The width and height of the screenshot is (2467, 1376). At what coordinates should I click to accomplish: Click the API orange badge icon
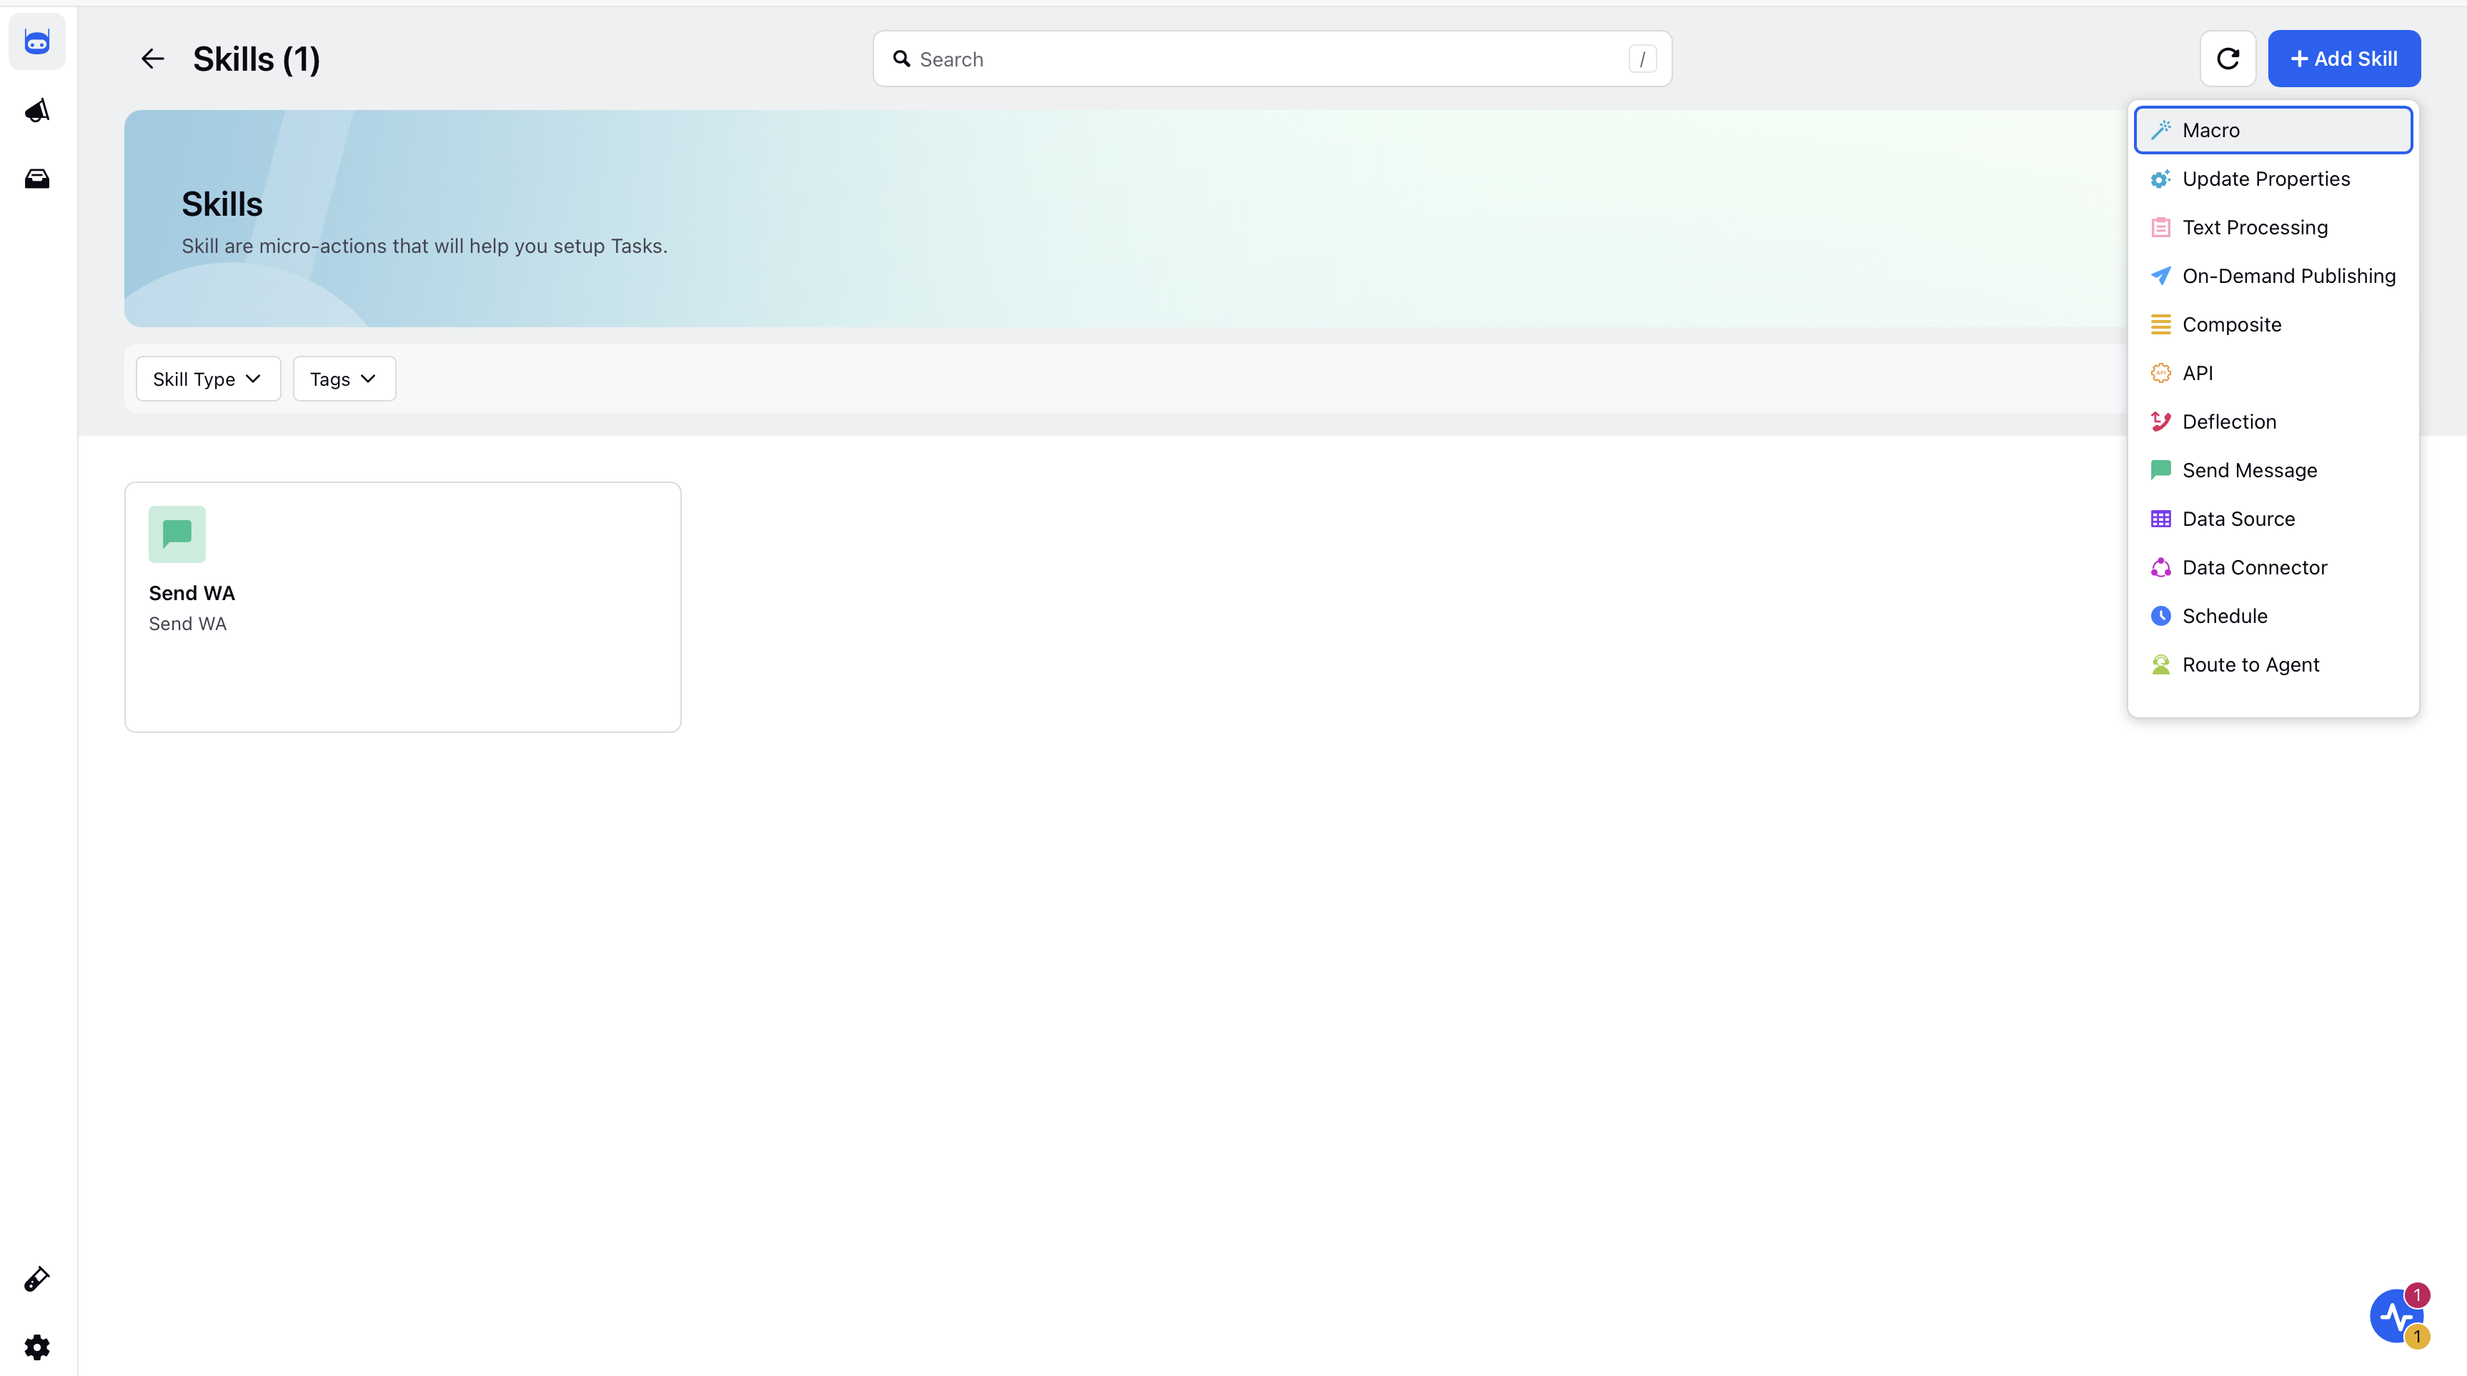(2160, 374)
